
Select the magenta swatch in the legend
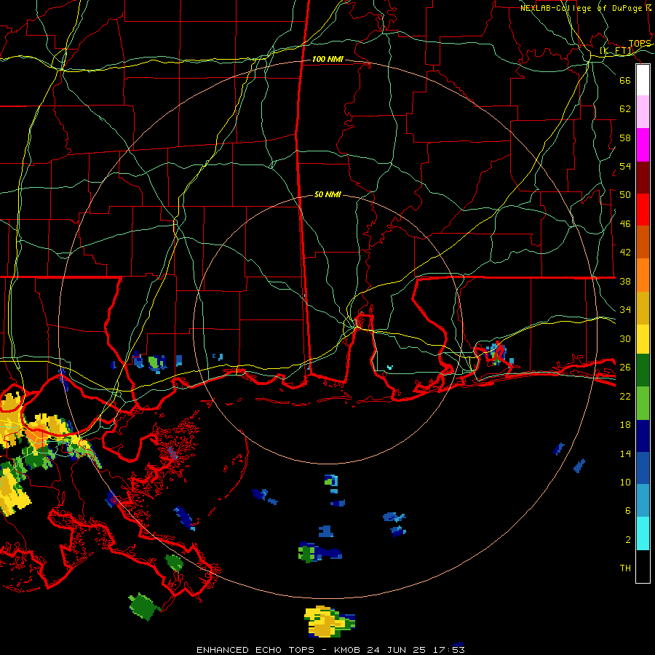click(643, 145)
